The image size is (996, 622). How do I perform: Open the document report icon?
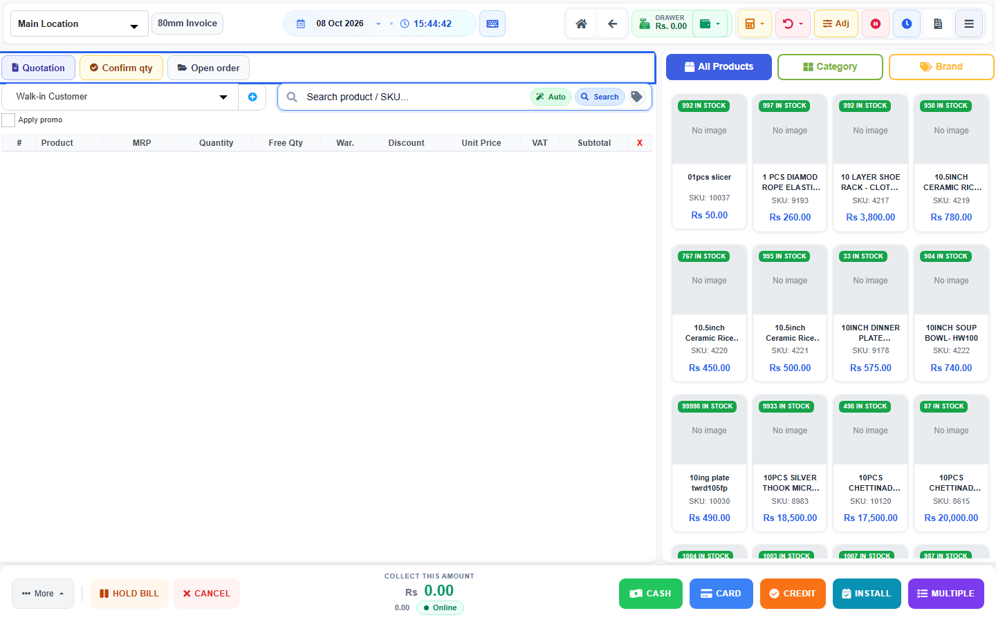938,23
